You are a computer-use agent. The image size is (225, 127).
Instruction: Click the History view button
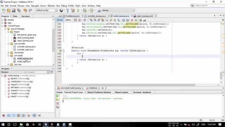68,20
